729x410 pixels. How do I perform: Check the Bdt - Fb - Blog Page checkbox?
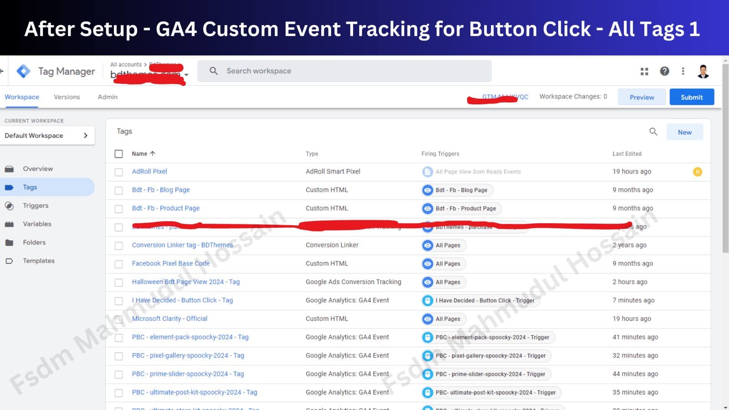pyautogui.click(x=119, y=190)
